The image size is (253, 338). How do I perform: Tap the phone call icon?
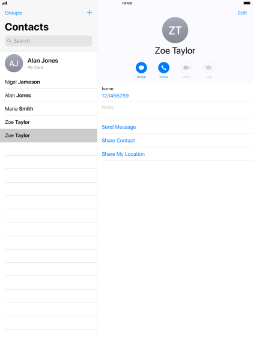163,68
